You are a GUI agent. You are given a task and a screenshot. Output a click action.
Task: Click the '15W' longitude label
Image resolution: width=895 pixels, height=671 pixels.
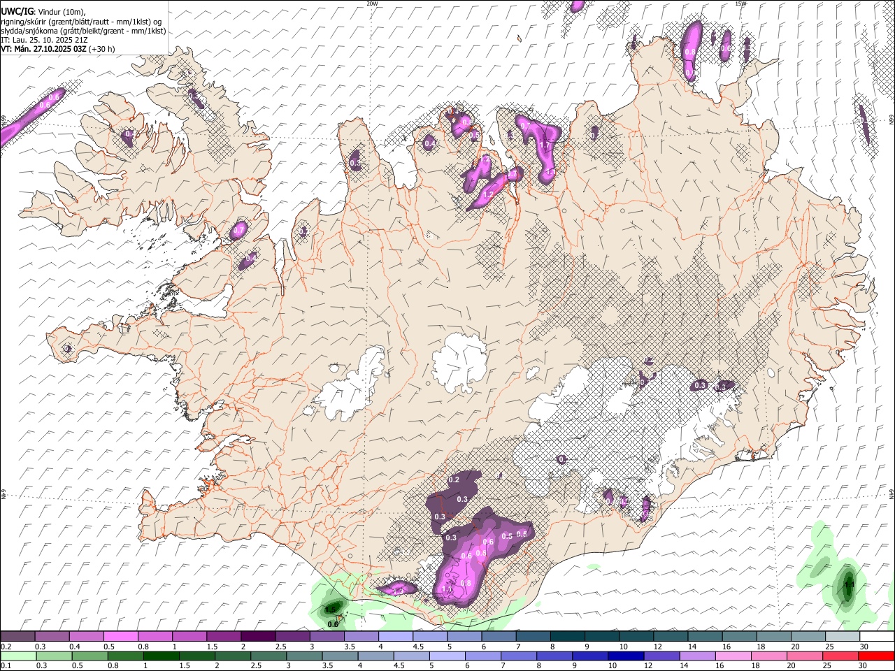tap(740, 3)
